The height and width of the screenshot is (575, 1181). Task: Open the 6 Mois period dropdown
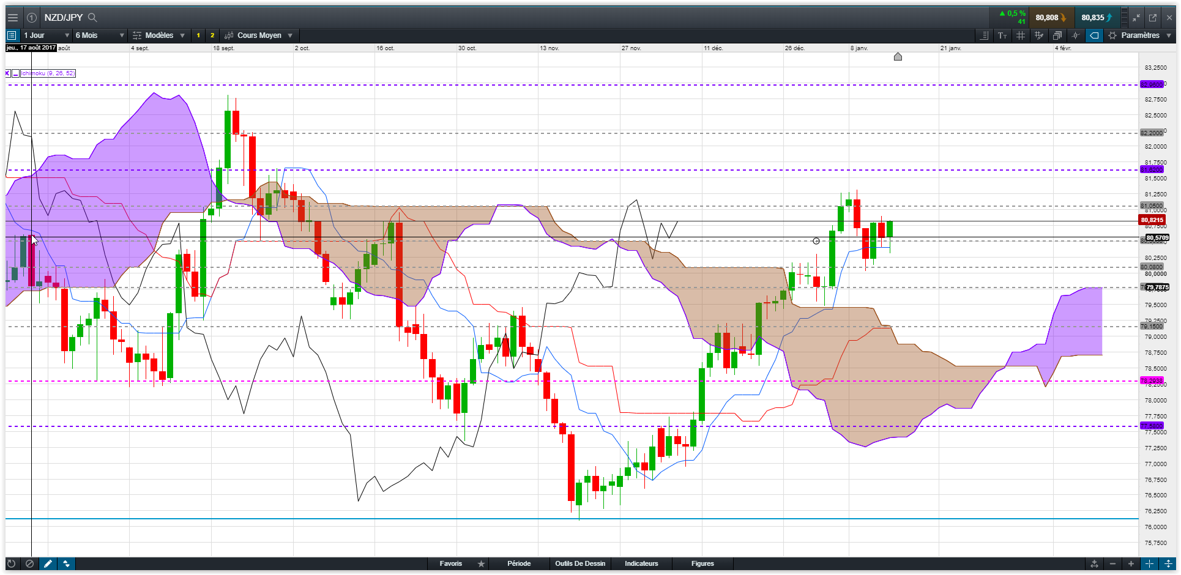[x=100, y=35]
